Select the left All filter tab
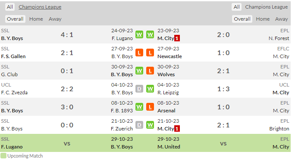The image size is (292, 164). pos(9,7)
